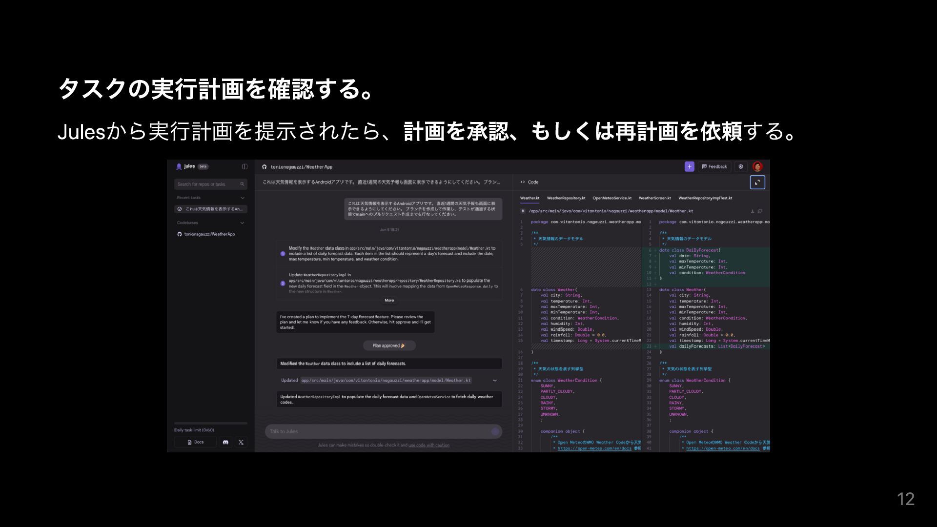Click the data class DailyForecast( line
The height and width of the screenshot is (527, 937).
point(690,250)
